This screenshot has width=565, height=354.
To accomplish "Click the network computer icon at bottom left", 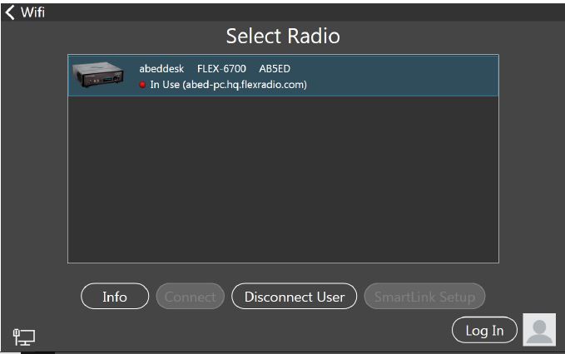I will point(24,337).
